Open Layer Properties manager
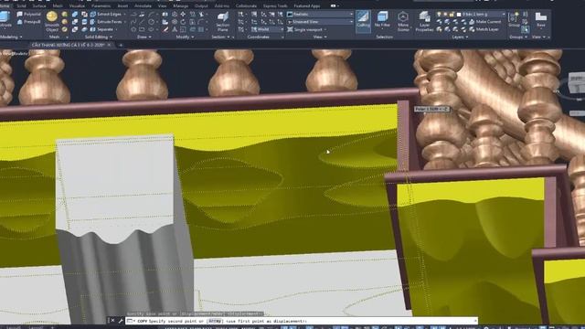This screenshot has width=585, height=329. (424, 22)
